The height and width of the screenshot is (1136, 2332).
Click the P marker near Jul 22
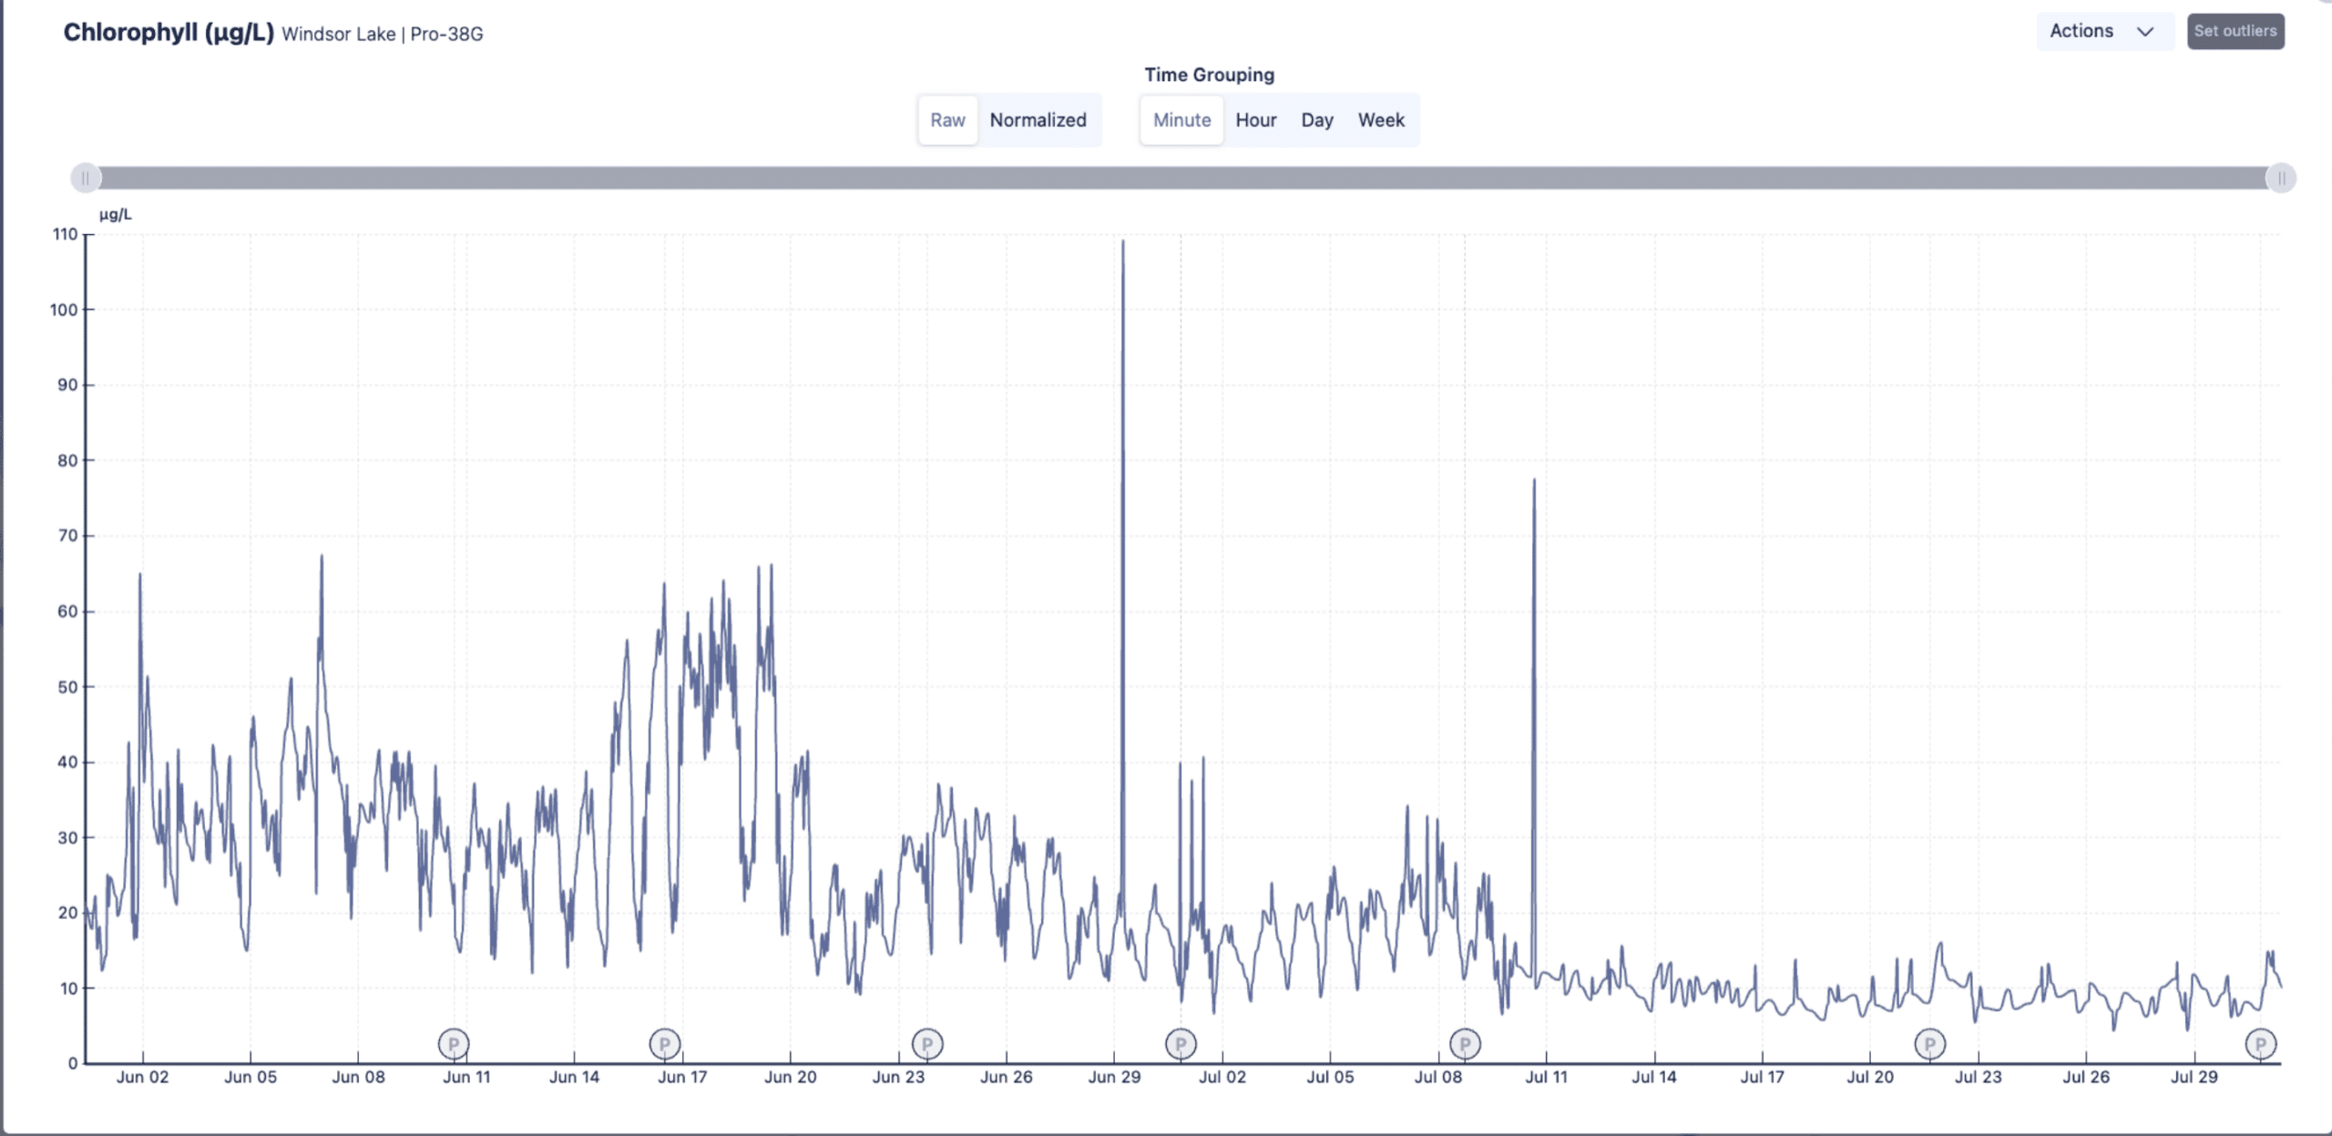1929,1044
